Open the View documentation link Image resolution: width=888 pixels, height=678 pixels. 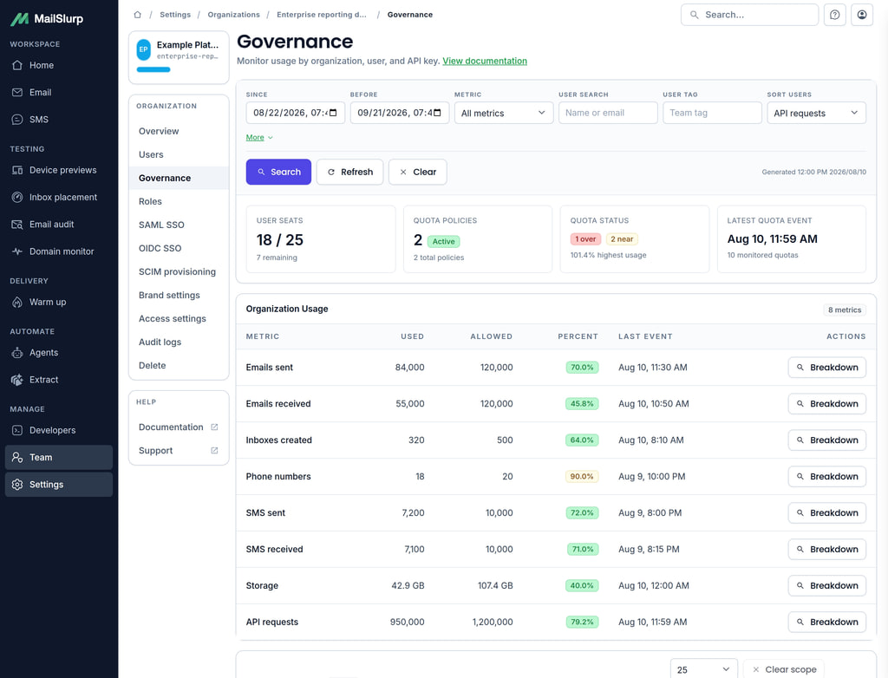point(485,61)
